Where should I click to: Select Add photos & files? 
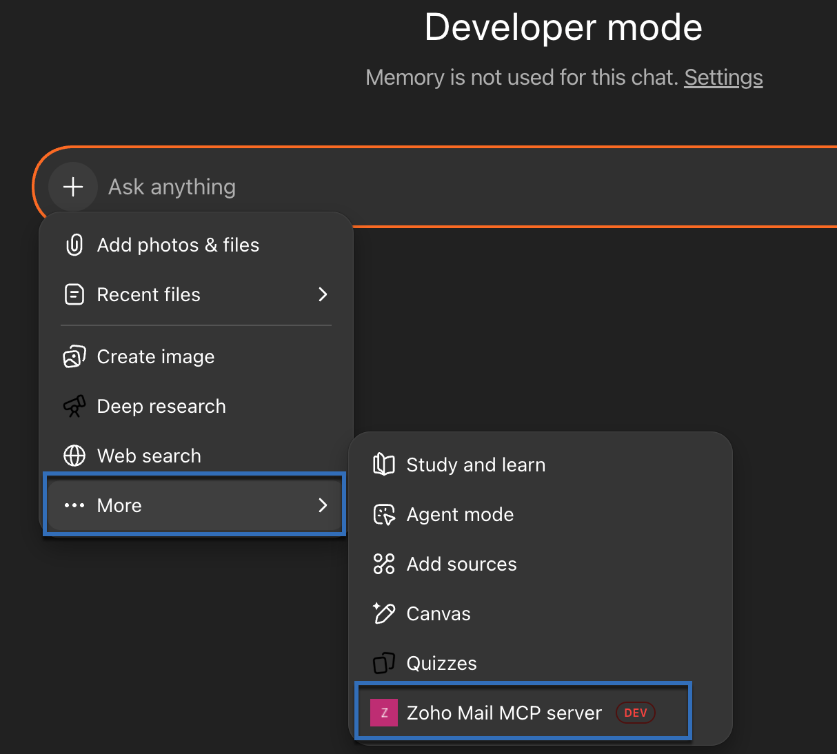pos(196,245)
